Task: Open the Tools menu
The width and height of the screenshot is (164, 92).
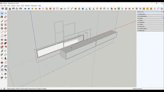Action: coord(22,6)
